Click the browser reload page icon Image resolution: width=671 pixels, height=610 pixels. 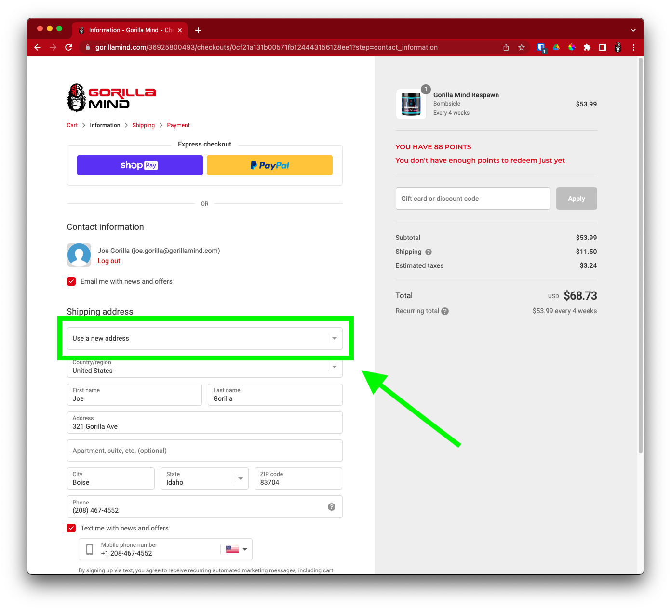[68, 47]
